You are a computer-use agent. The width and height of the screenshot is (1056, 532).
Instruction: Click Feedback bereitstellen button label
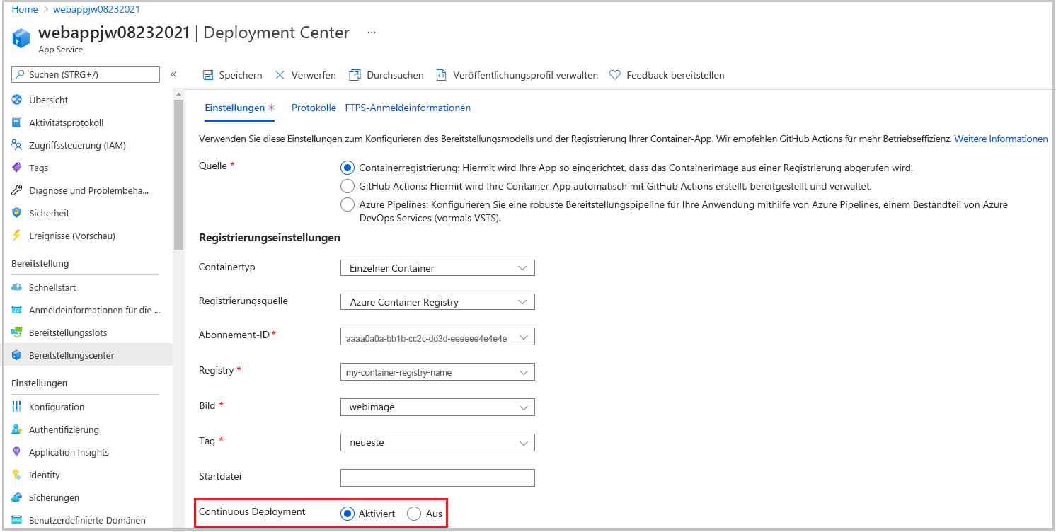click(675, 75)
